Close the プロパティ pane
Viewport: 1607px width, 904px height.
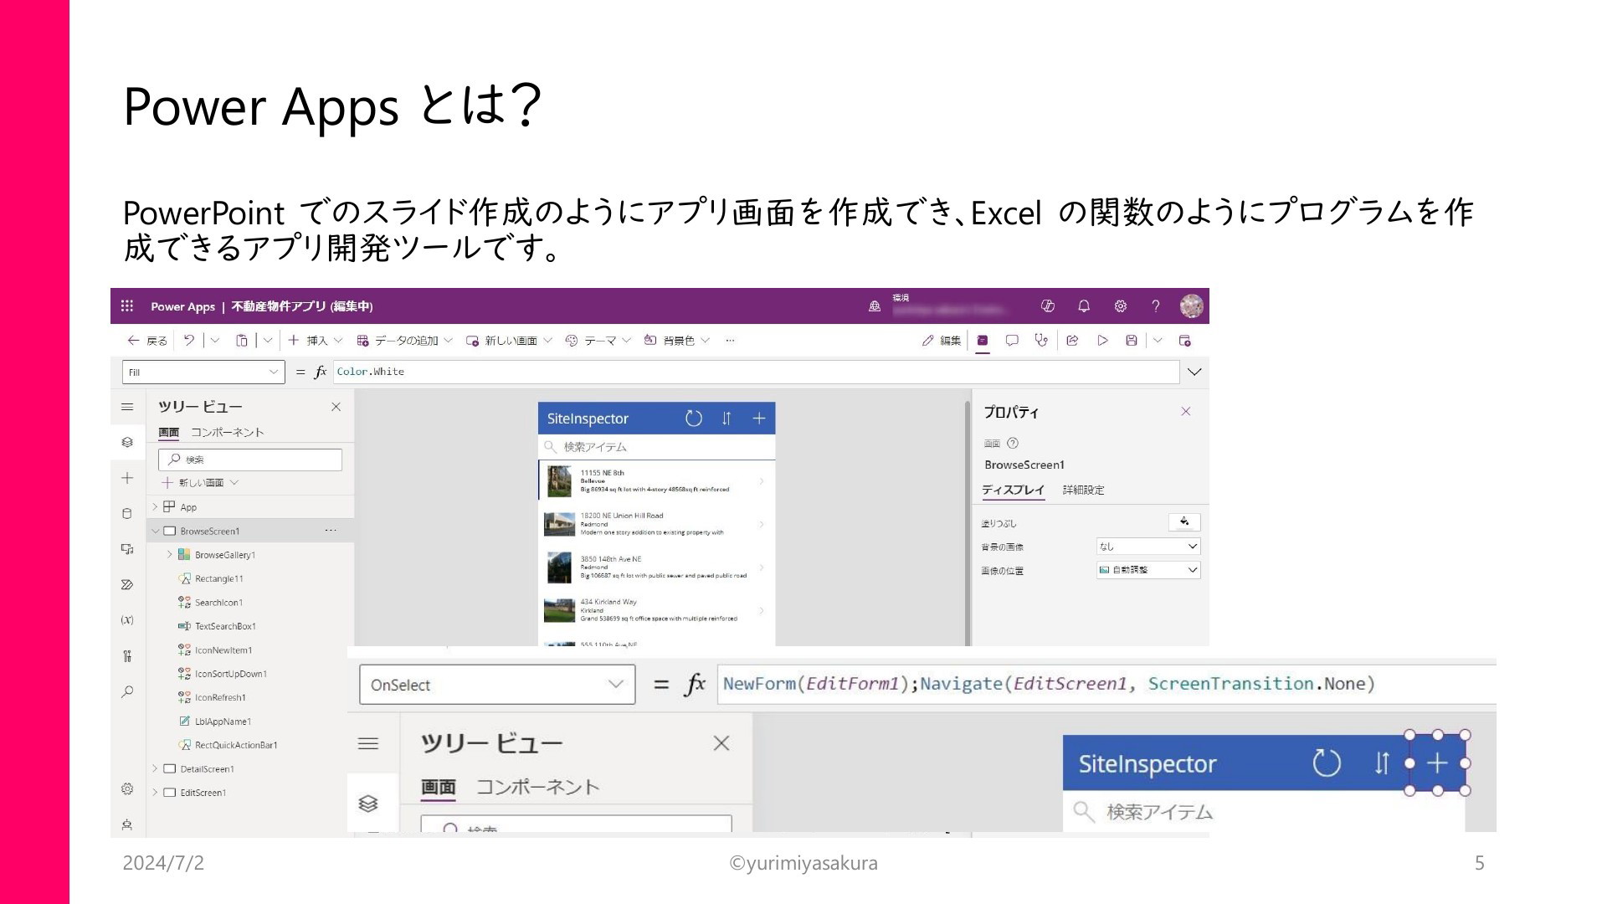pyautogui.click(x=1185, y=411)
